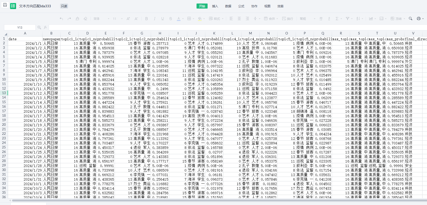427x205 pixels.
Task: Increase decimal places
Action: pyautogui.click(x=321, y=19)
